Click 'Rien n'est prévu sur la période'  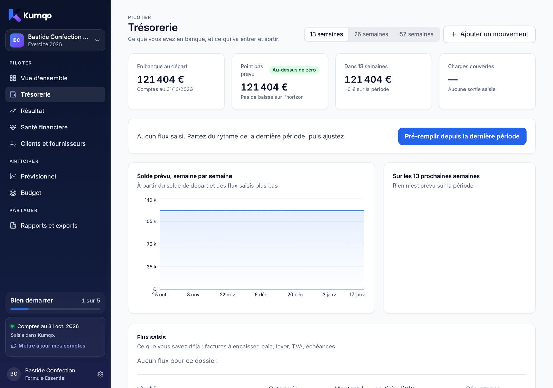coord(433,186)
